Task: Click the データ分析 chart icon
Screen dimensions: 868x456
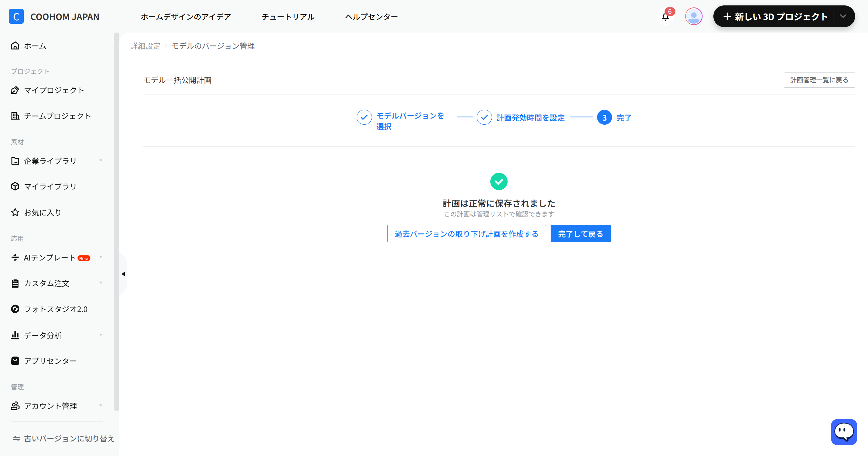Action: point(15,335)
